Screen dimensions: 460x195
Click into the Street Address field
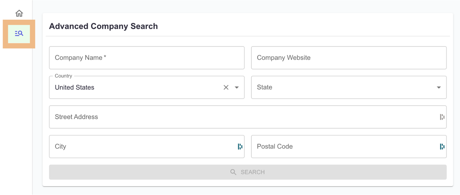248,117
